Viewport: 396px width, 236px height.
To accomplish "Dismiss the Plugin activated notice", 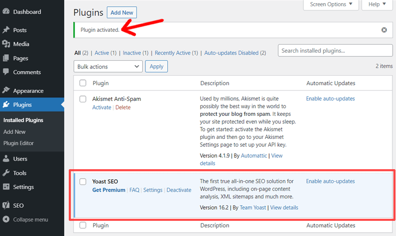I will pos(384,30).
